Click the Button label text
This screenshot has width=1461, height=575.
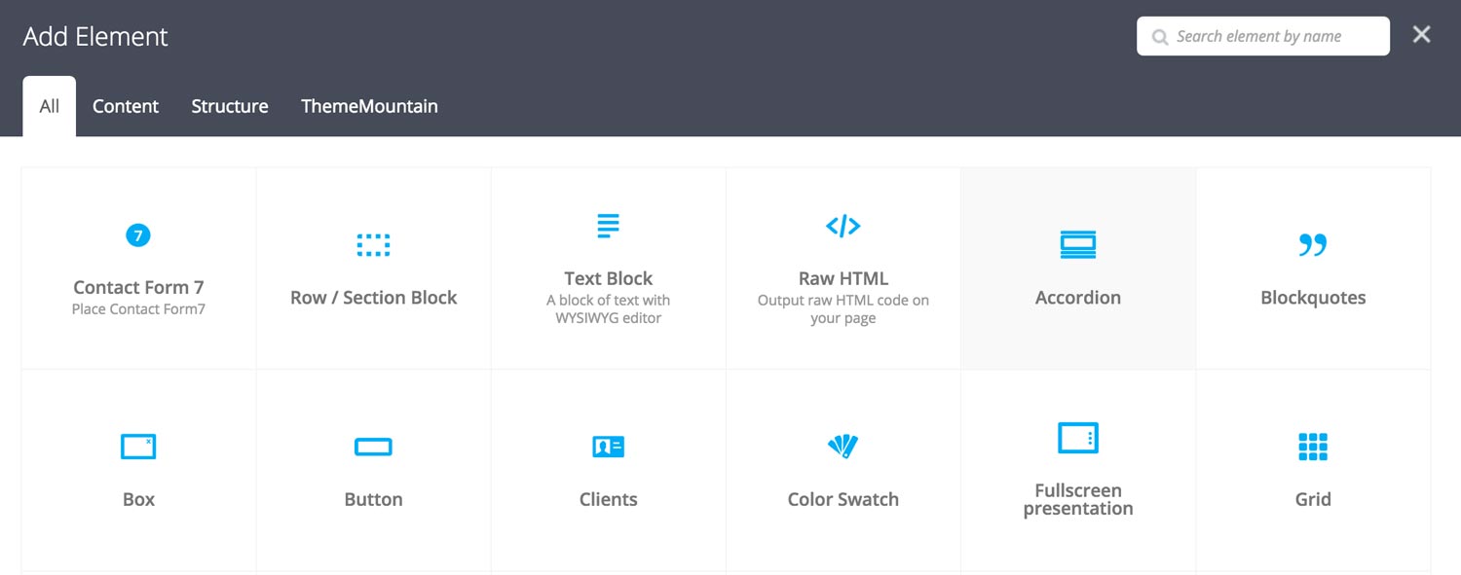point(373,499)
